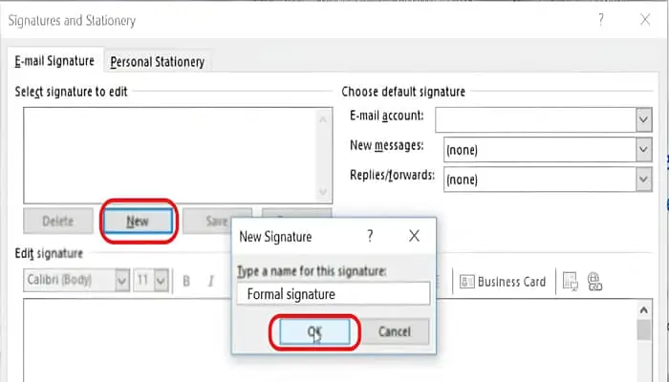The width and height of the screenshot is (669, 382).
Task: Expand the font size 11 dropdown
Action: pyautogui.click(x=161, y=281)
